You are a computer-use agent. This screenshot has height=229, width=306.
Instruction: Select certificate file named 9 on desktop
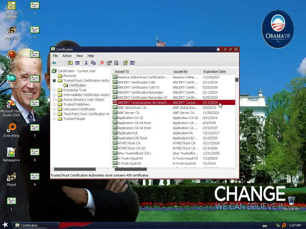(35, 179)
